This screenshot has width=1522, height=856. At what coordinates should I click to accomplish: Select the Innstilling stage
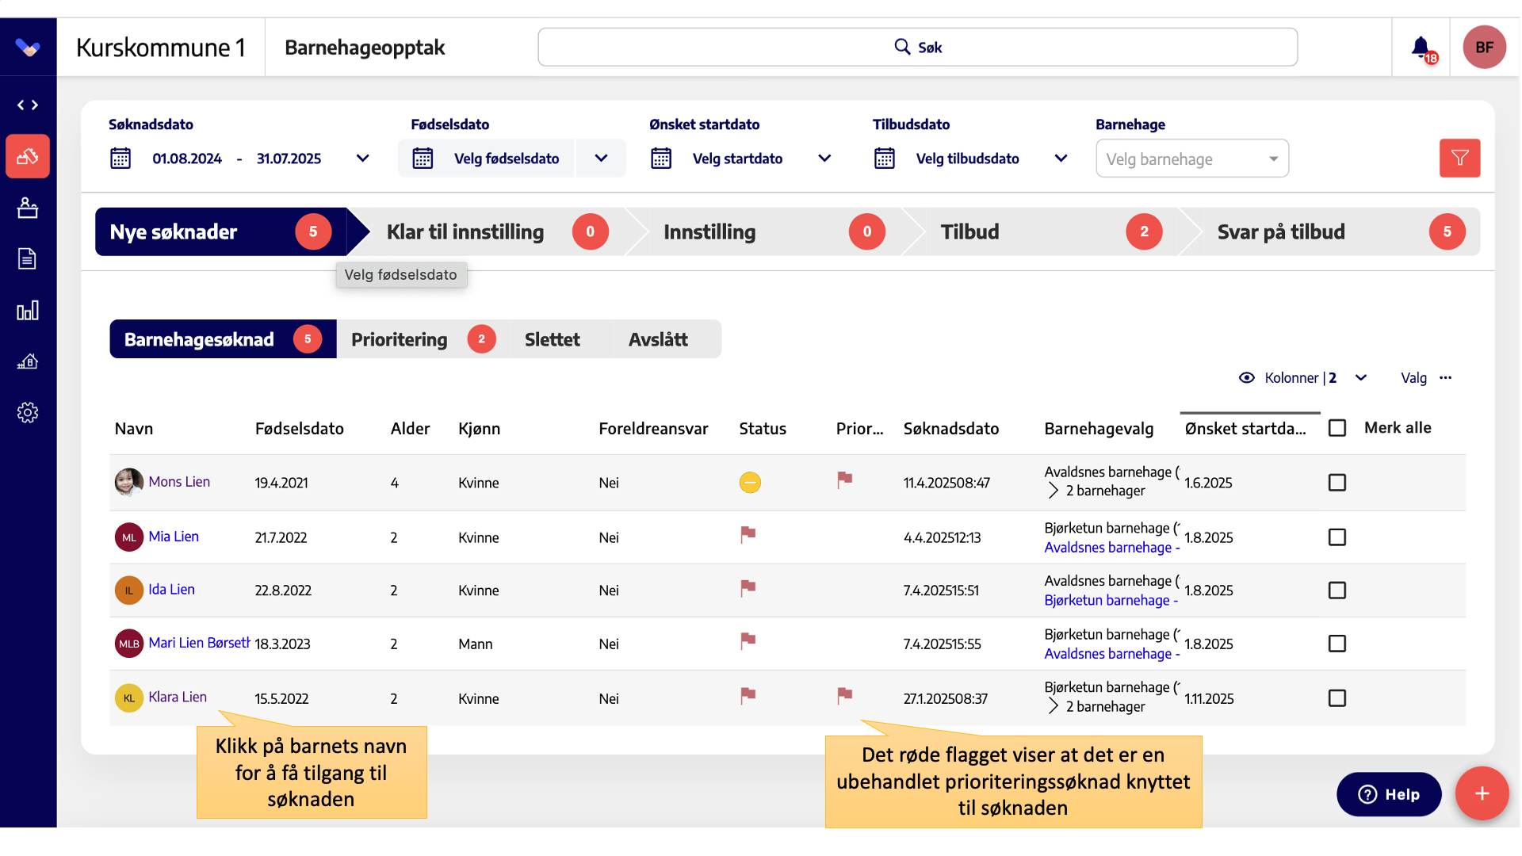point(774,231)
